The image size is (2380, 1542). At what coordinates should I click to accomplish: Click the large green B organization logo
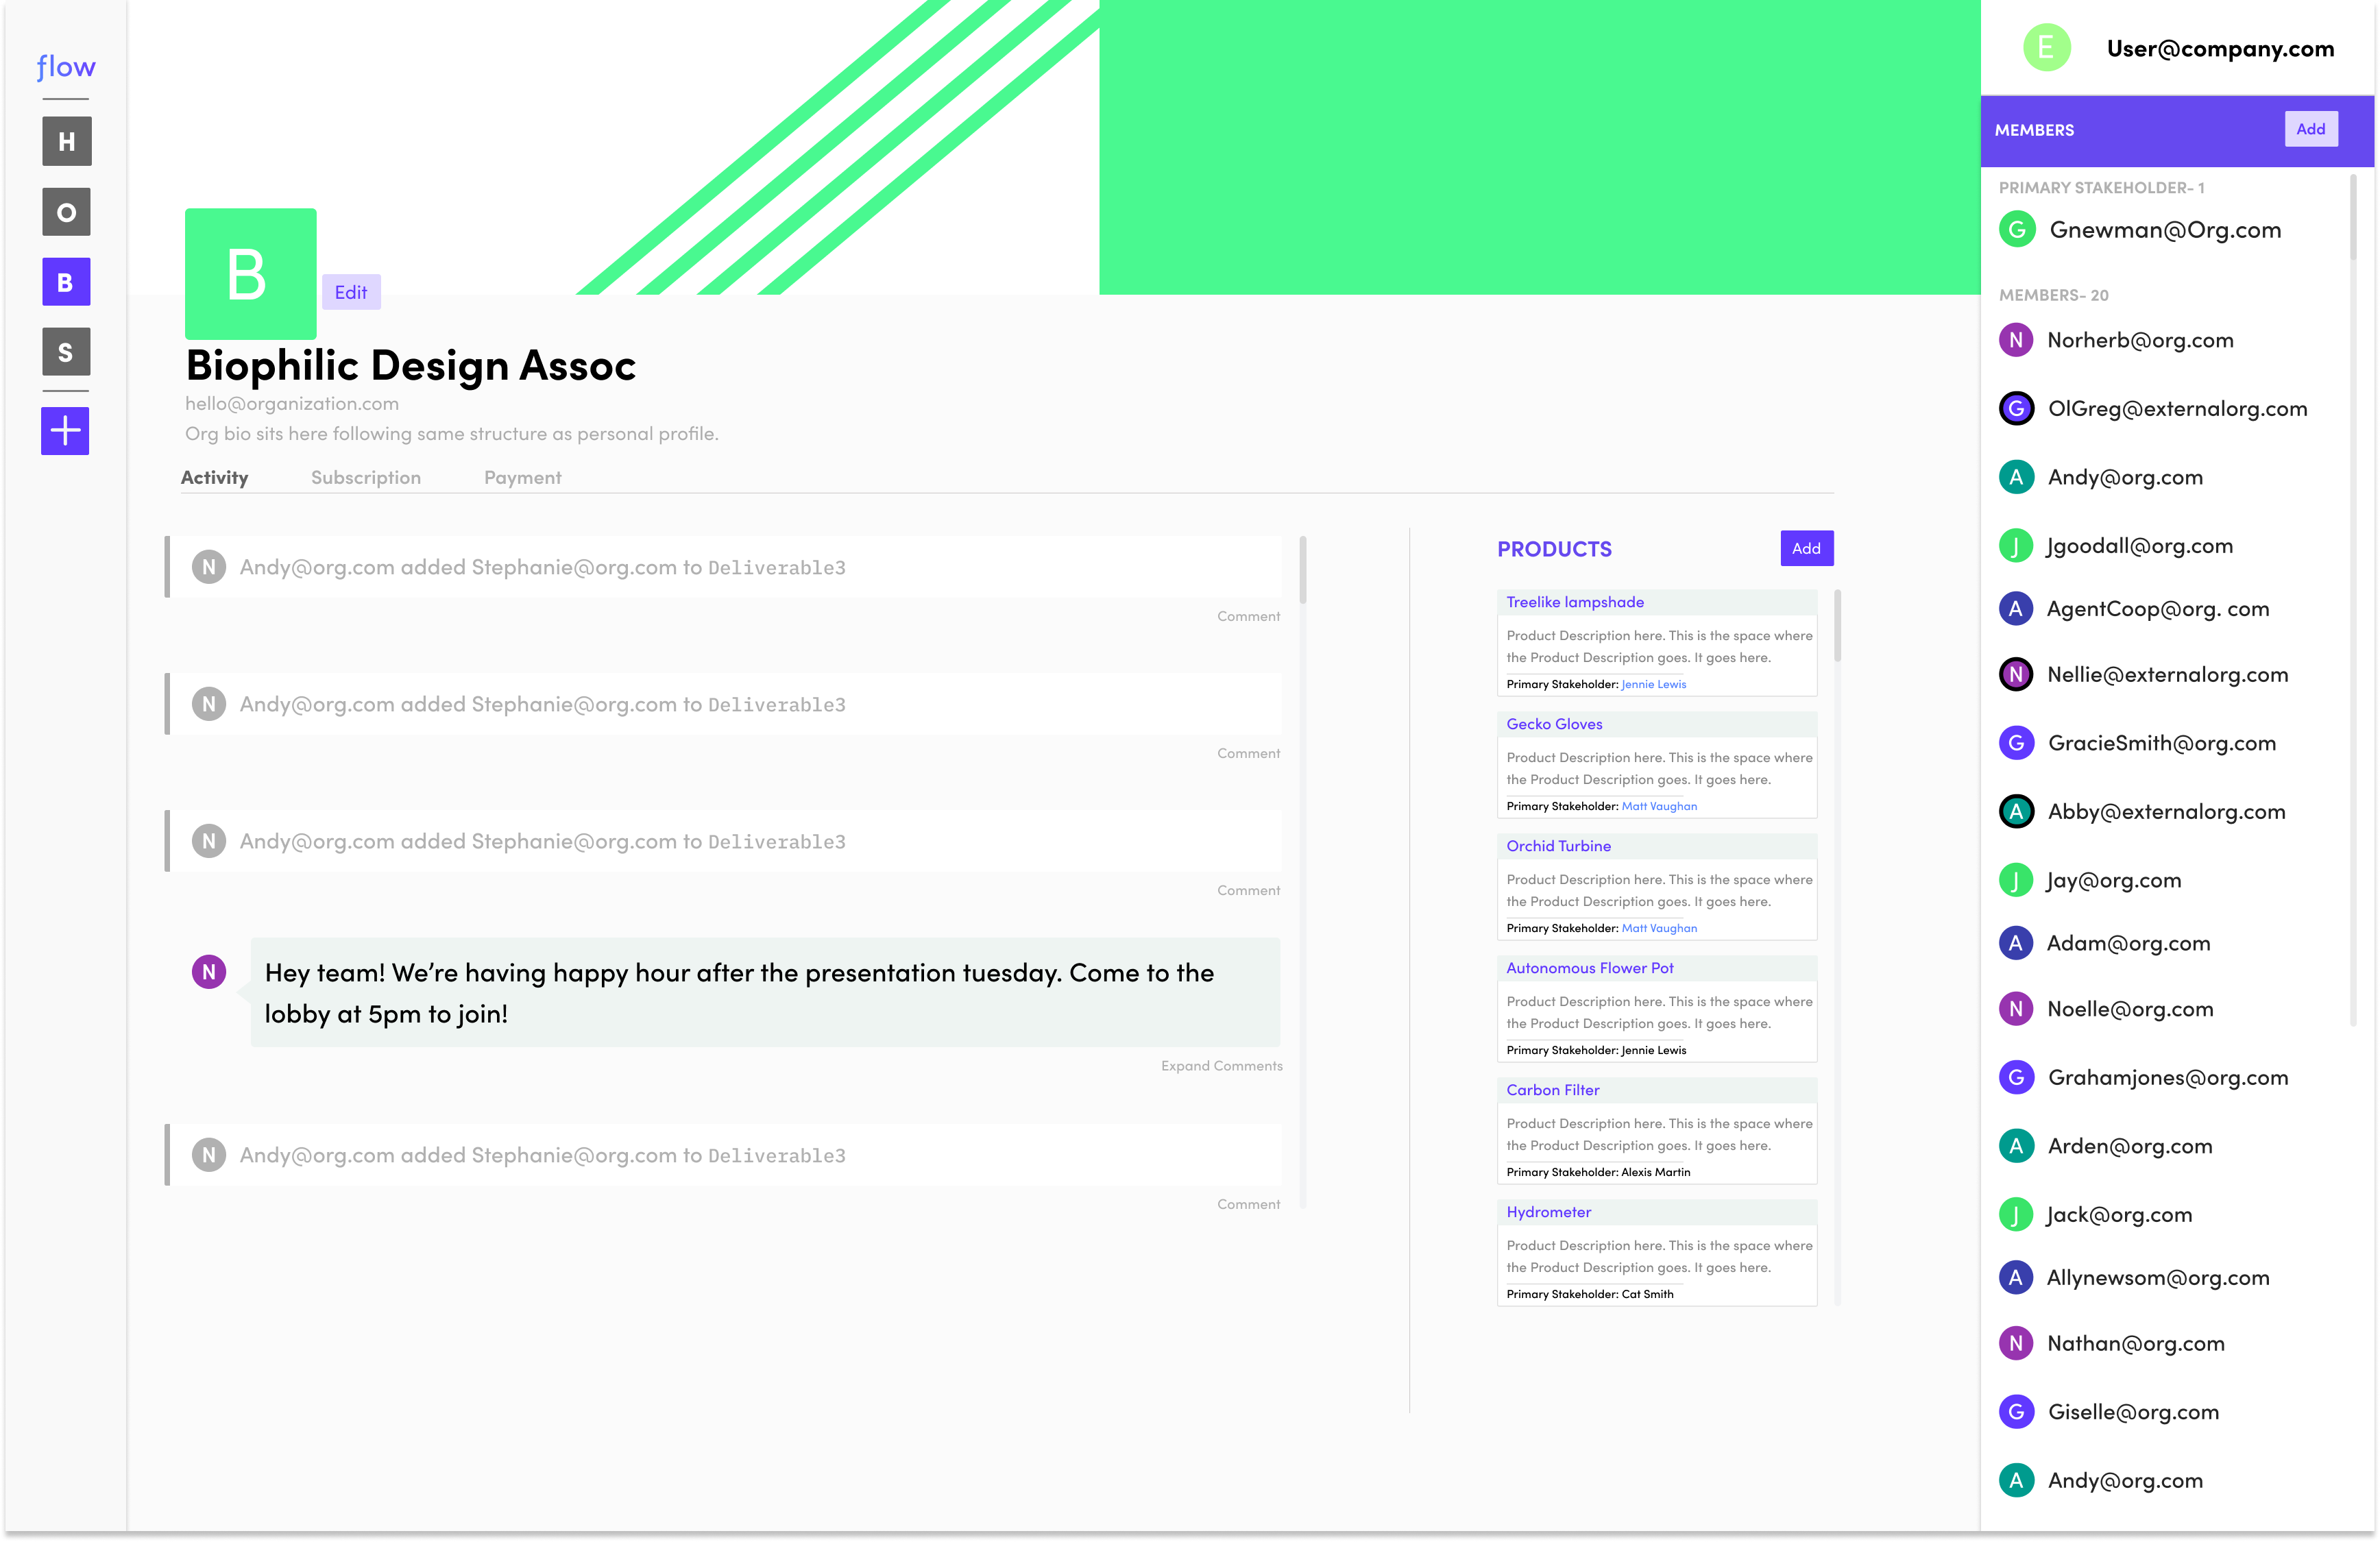(x=250, y=273)
